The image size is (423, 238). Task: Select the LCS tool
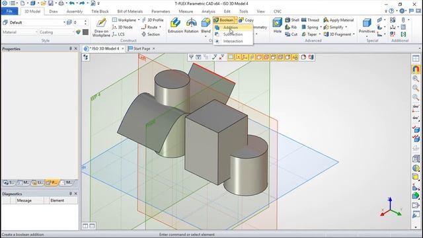[x=118, y=34]
